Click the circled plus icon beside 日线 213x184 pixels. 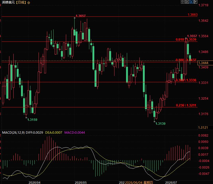click(29, 3)
